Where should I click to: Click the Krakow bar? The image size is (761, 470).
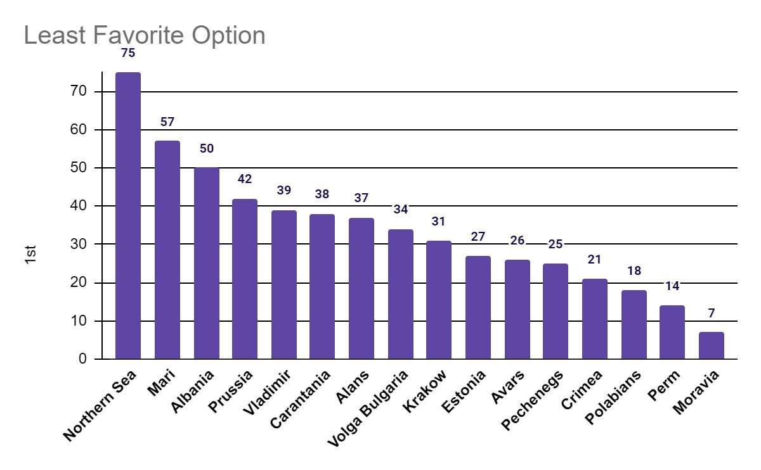point(439,300)
